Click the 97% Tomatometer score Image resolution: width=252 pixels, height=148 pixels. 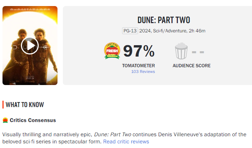click(139, 51)
